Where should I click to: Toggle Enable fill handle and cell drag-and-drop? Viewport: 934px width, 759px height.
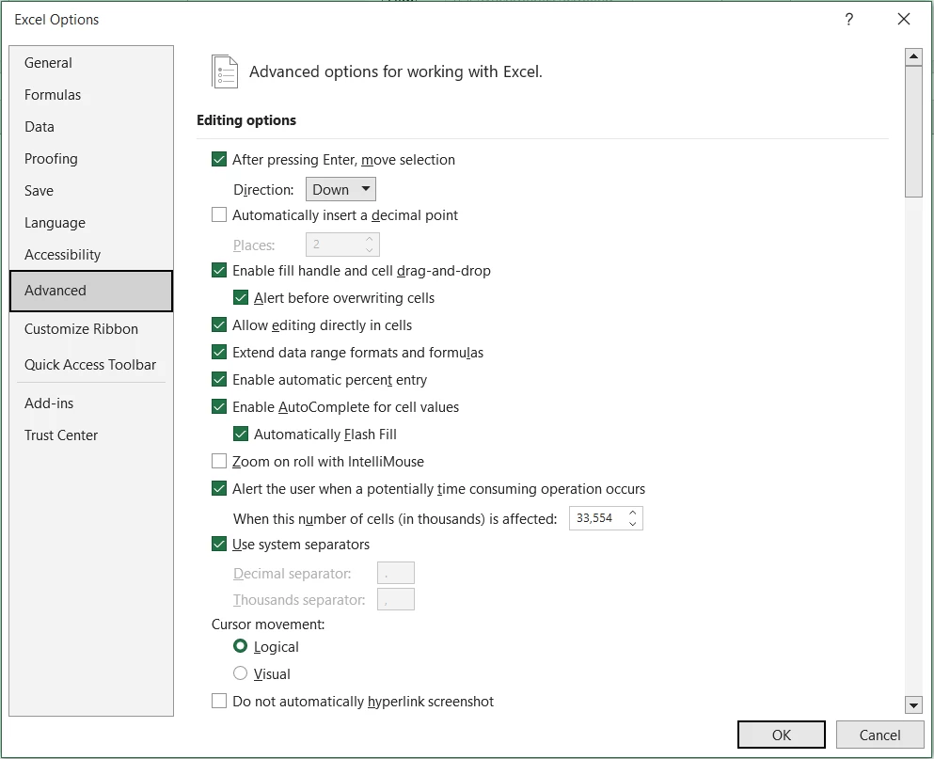click(x=219, y=271)
